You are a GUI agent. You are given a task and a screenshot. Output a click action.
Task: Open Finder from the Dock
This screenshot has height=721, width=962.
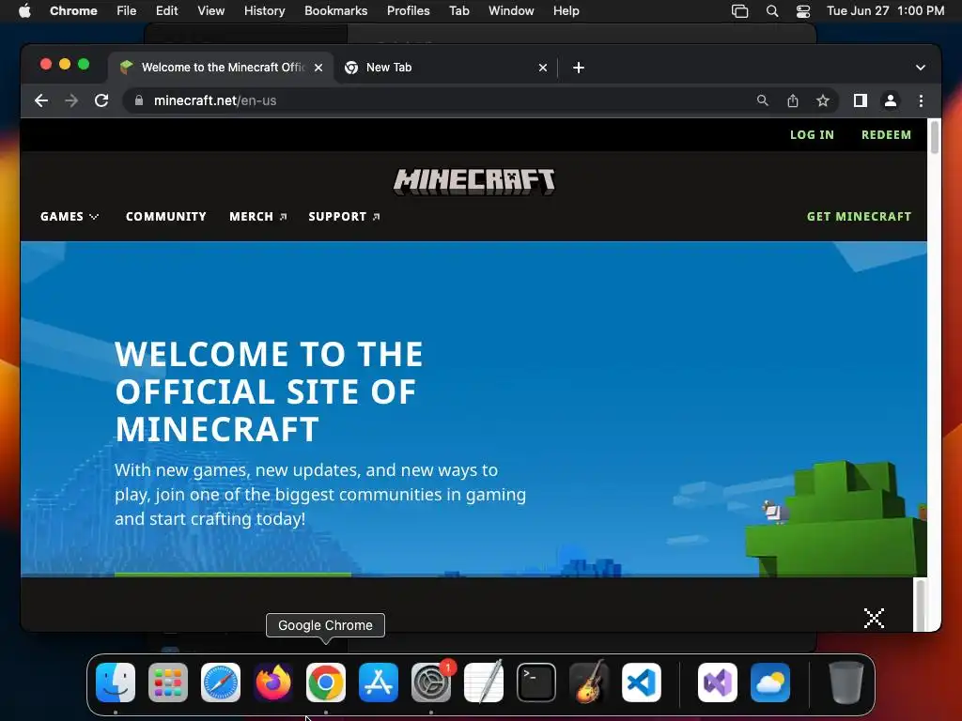pos(116,683)
